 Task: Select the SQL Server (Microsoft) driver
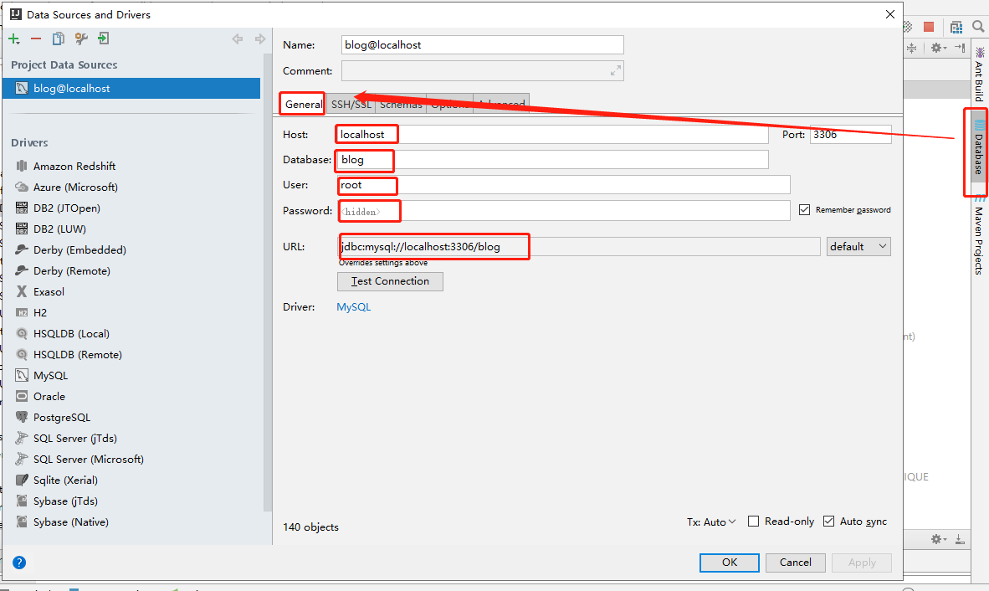[x=89, y=459]
